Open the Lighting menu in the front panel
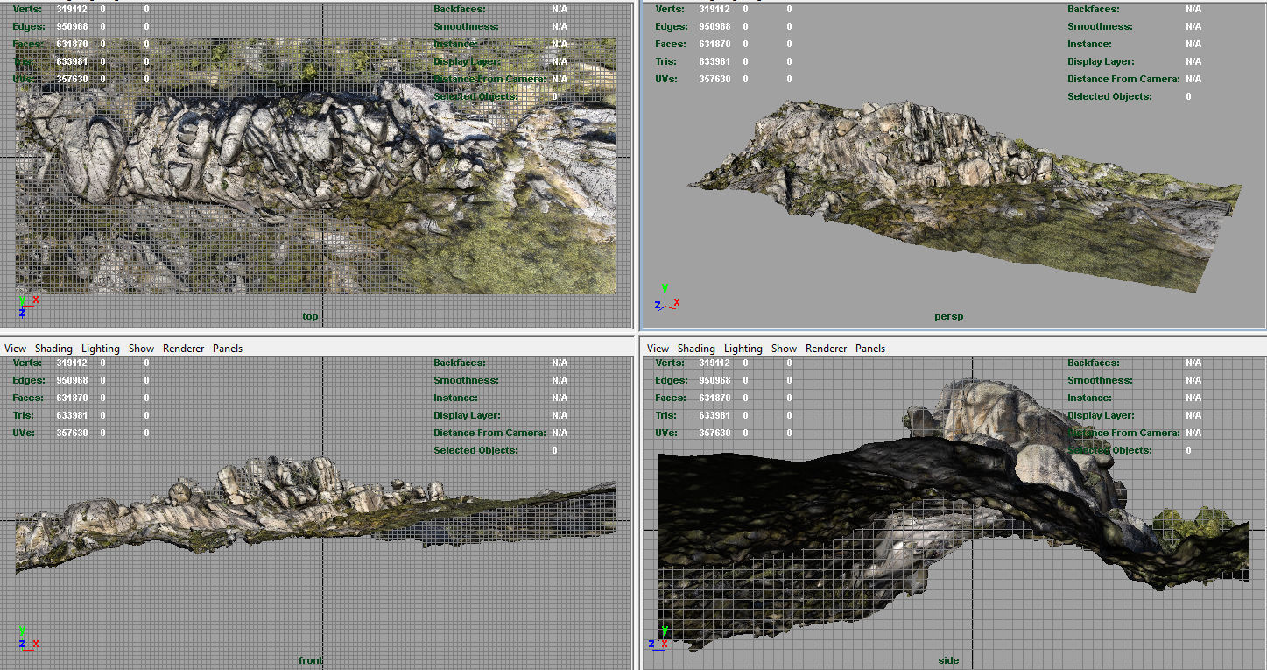 (100, 349)
